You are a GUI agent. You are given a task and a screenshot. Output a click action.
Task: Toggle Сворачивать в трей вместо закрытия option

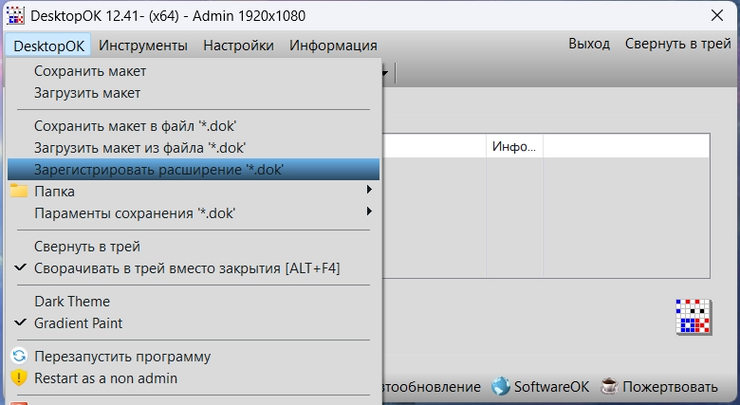click(x=186, y=268)
